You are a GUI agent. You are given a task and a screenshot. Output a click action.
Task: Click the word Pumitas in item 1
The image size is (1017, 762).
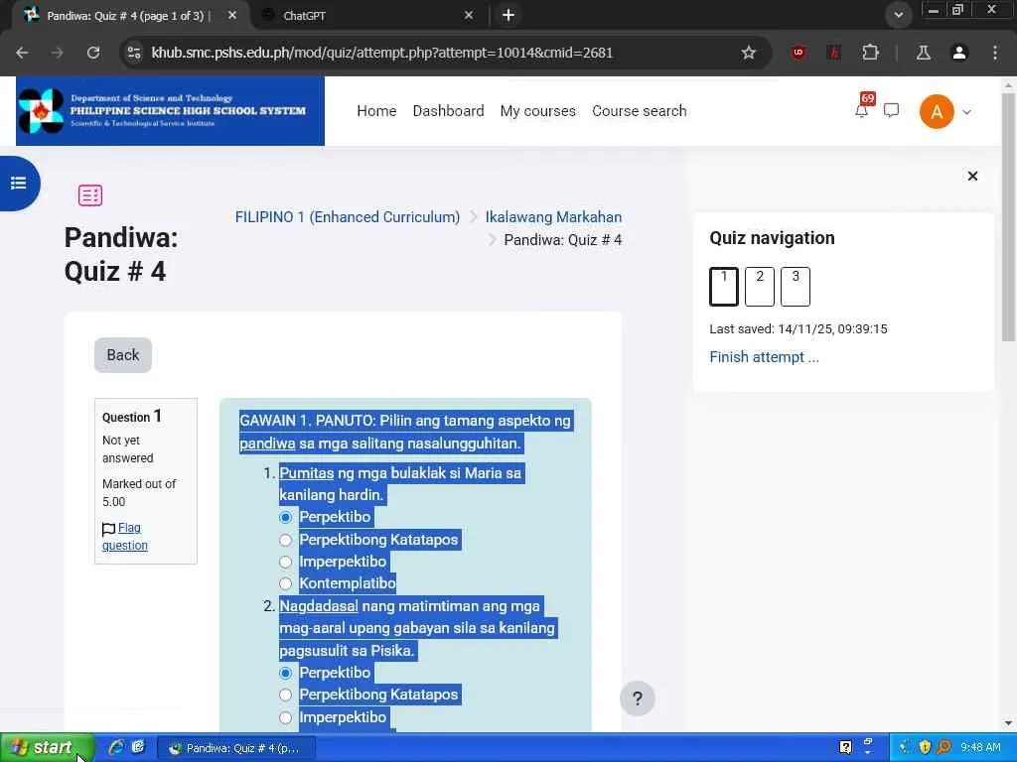(x=306, y=473)
